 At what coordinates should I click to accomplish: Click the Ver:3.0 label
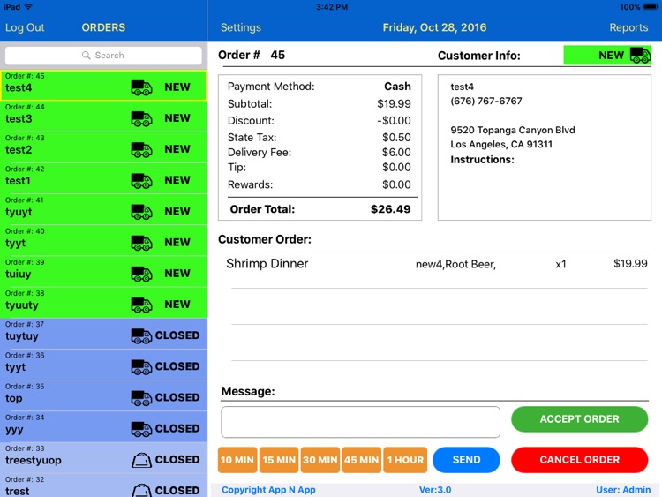435,490
